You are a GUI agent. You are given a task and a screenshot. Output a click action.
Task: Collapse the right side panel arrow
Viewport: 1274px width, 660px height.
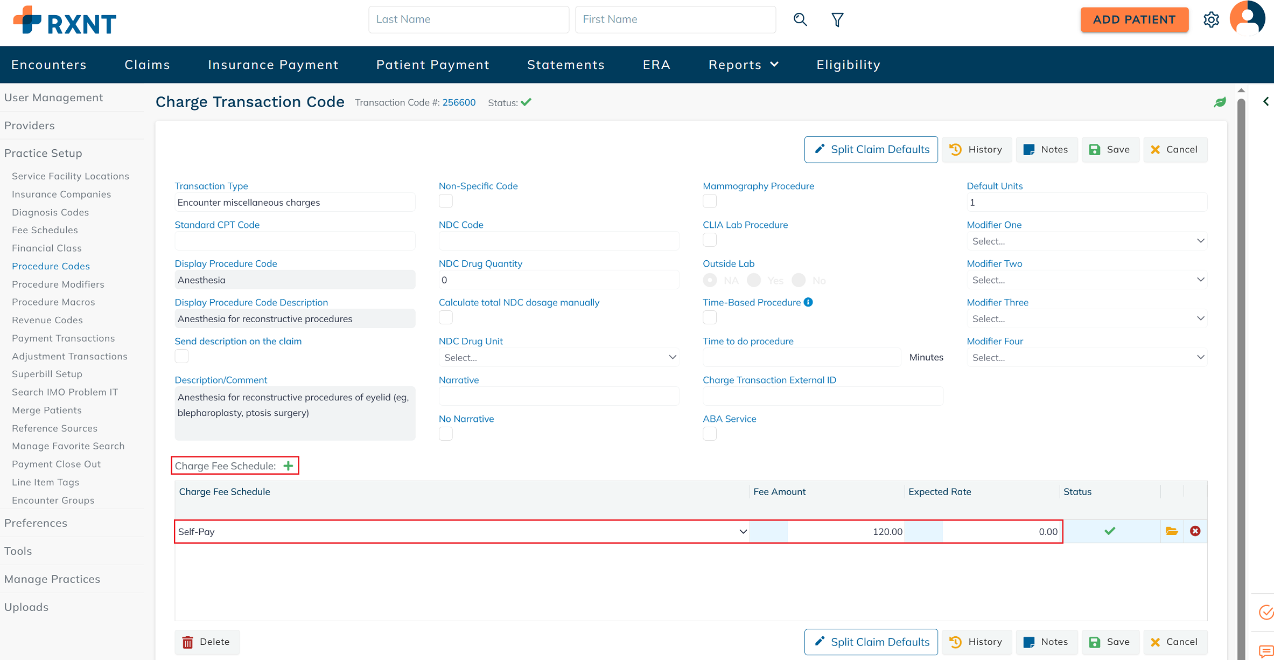(x=1265, y=101)
